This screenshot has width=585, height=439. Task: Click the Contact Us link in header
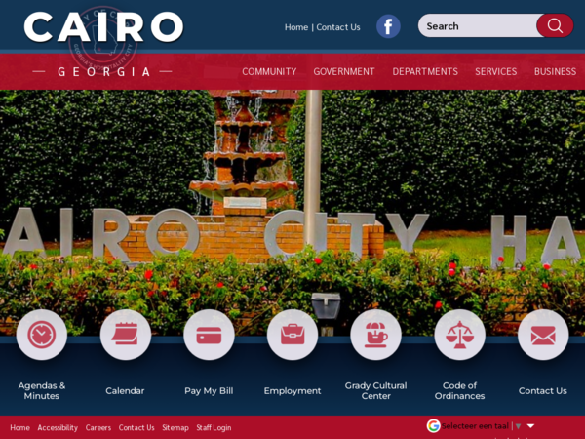tap(338, 27)
